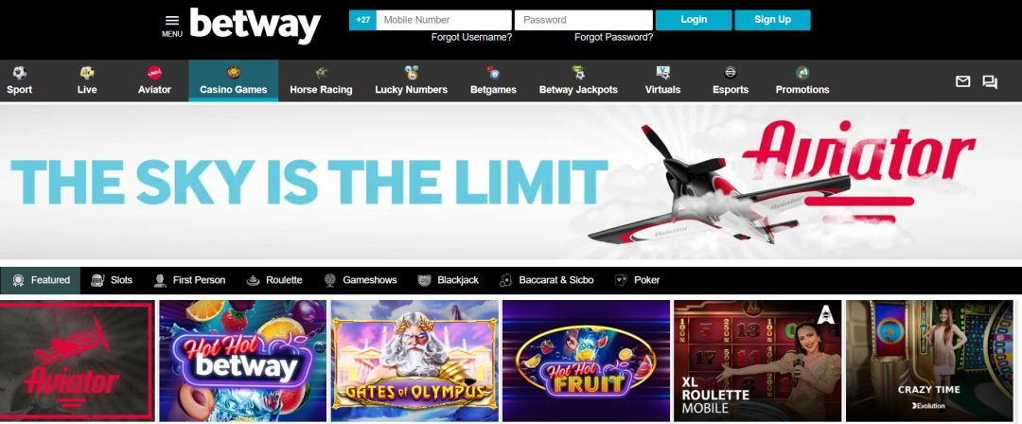Switch to the Slots category tab

[112, 280]
